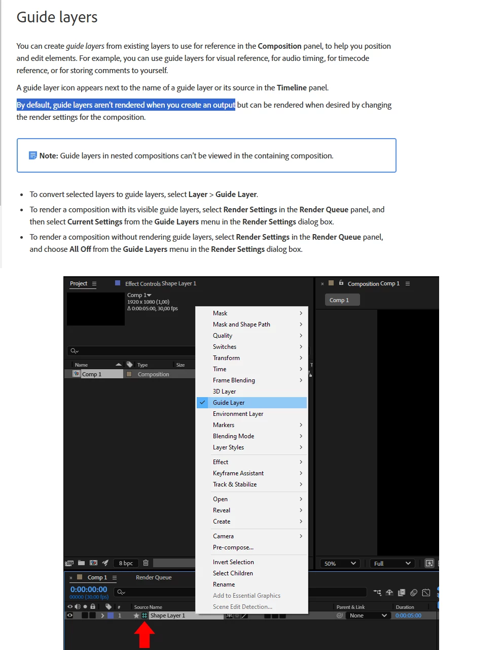Expand the Mask submenu
The width and height of the screenshot is (502, 650).
pos(252,313)
